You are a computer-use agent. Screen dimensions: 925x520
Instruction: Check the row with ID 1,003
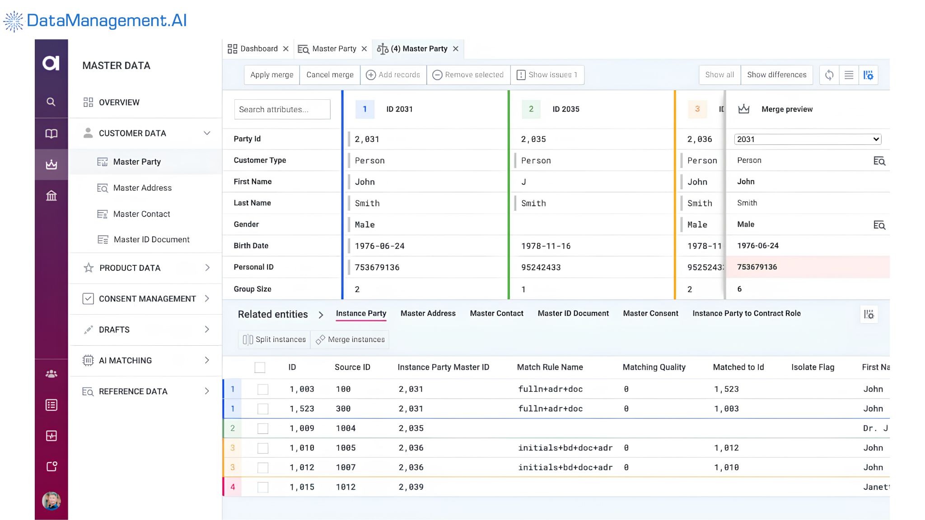(263, 389)
